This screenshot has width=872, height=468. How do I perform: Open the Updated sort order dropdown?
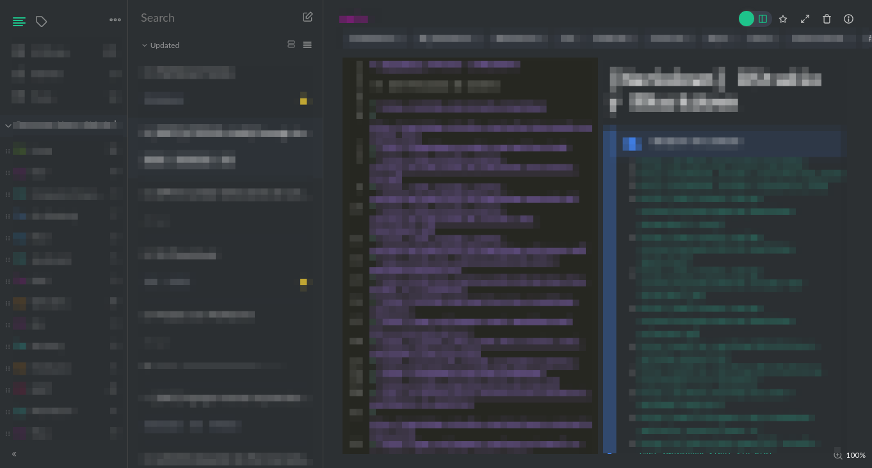(x=161, y=45)
